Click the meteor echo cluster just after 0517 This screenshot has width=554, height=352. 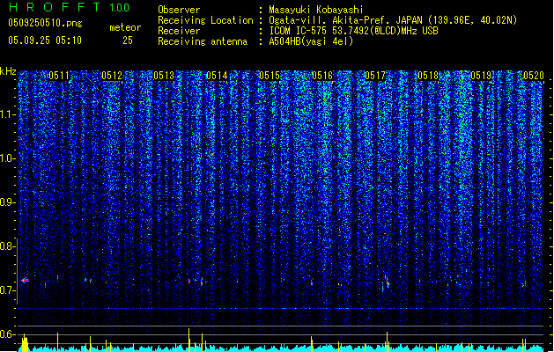point(387,282)
